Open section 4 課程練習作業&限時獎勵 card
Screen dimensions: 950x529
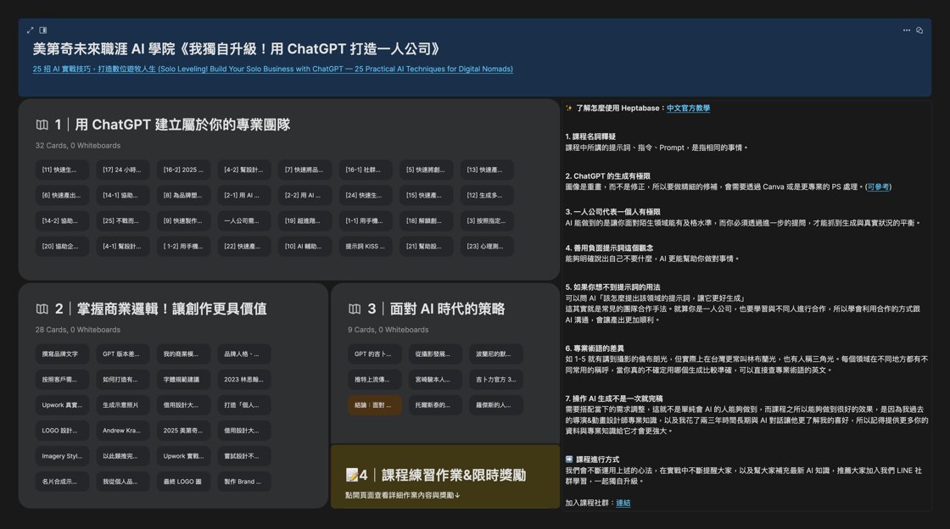click(445, 477)
